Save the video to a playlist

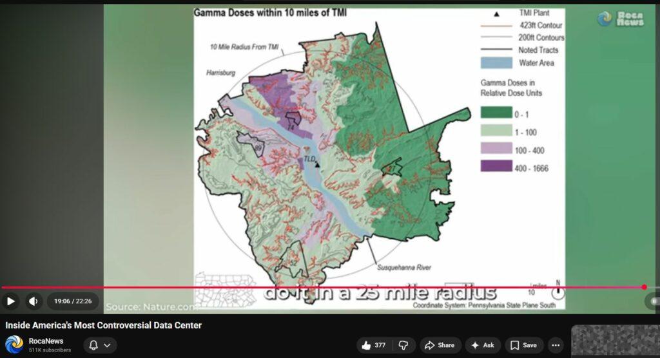pos(523,345)
